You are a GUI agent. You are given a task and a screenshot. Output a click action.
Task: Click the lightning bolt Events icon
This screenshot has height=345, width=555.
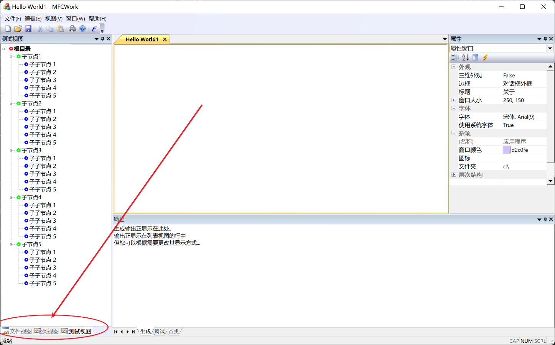[485, 58]
